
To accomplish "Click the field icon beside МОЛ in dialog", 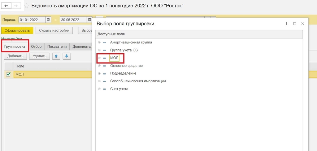I will click(x=104, y=58).
